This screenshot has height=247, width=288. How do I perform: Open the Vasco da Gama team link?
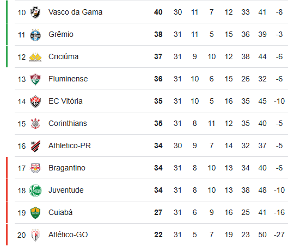75,12
